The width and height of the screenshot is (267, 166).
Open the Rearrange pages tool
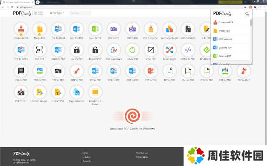[169, 29]
